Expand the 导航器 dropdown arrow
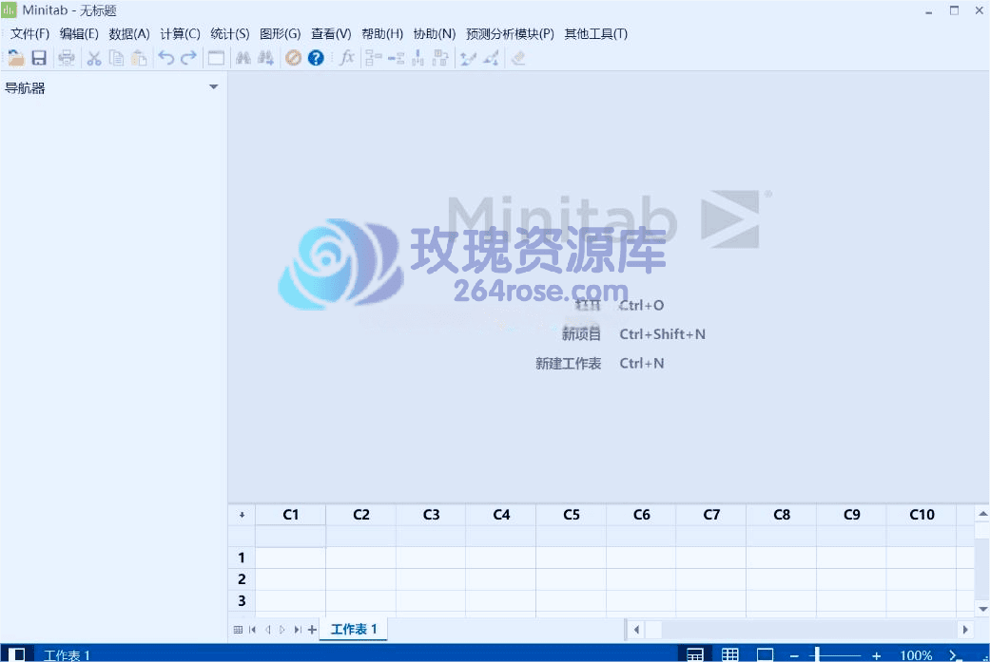 (213, 87)
